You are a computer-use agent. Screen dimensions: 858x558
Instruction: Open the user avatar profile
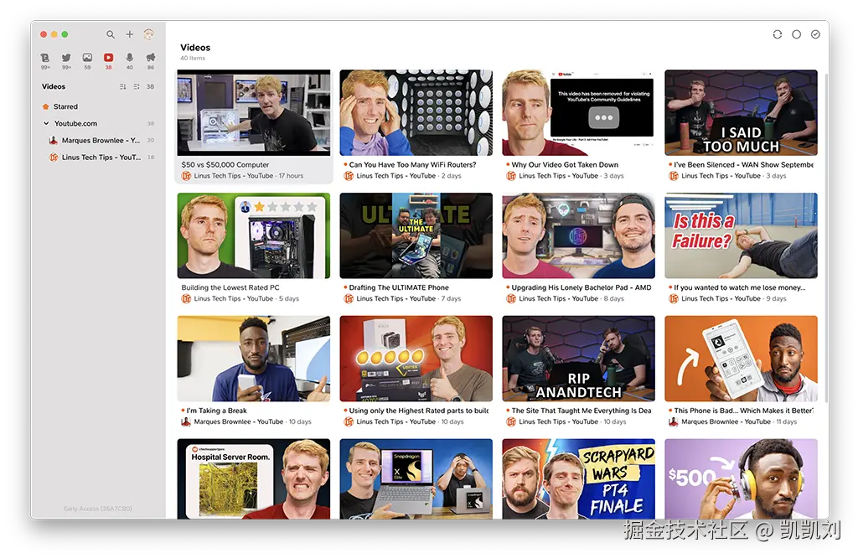click(149, 34)
